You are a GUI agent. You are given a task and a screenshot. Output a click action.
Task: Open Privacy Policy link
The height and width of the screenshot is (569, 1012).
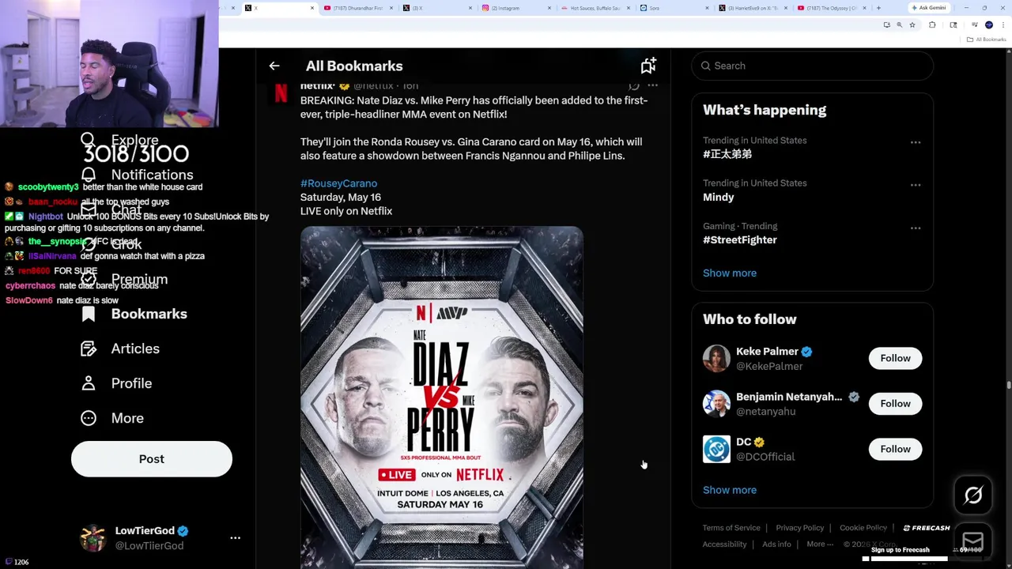[x=799, y=528]
